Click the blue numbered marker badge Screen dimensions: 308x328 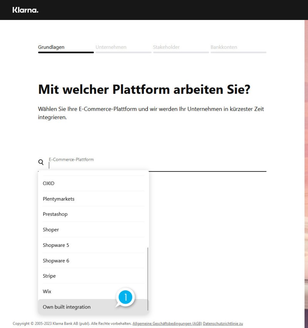coord(125,297)
